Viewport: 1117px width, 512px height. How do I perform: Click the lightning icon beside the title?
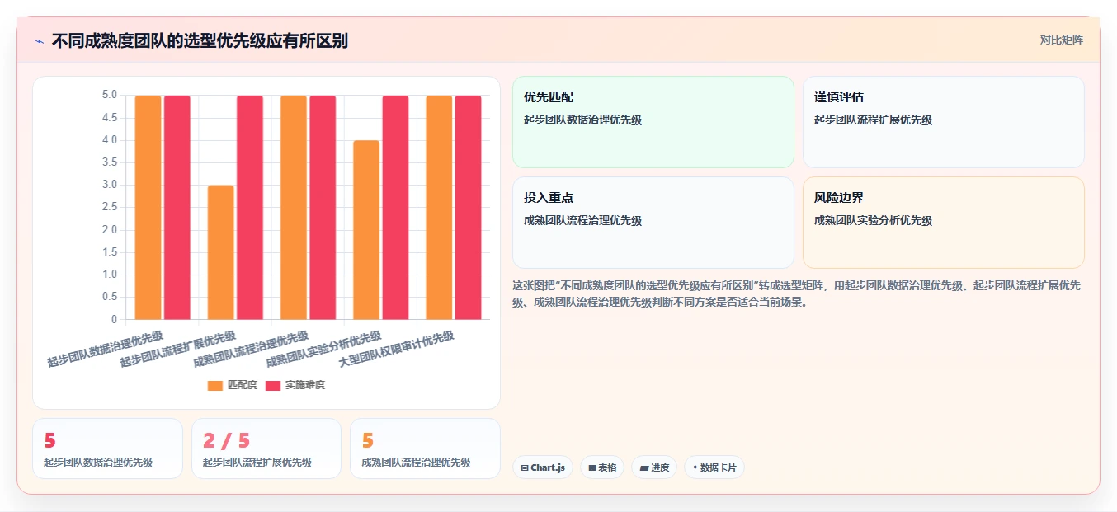tap(39, 41)
